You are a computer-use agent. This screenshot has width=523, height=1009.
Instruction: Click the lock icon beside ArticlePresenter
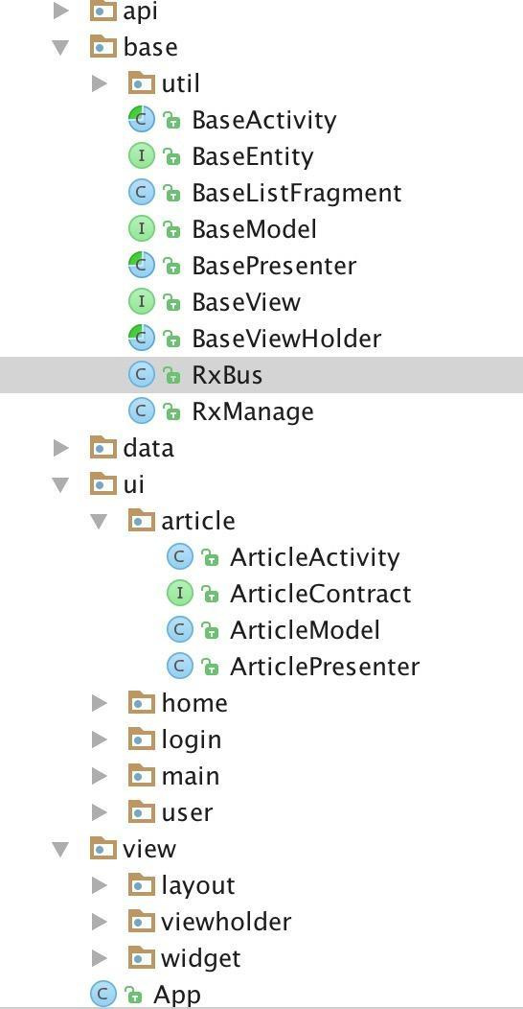tap(210, 667)
